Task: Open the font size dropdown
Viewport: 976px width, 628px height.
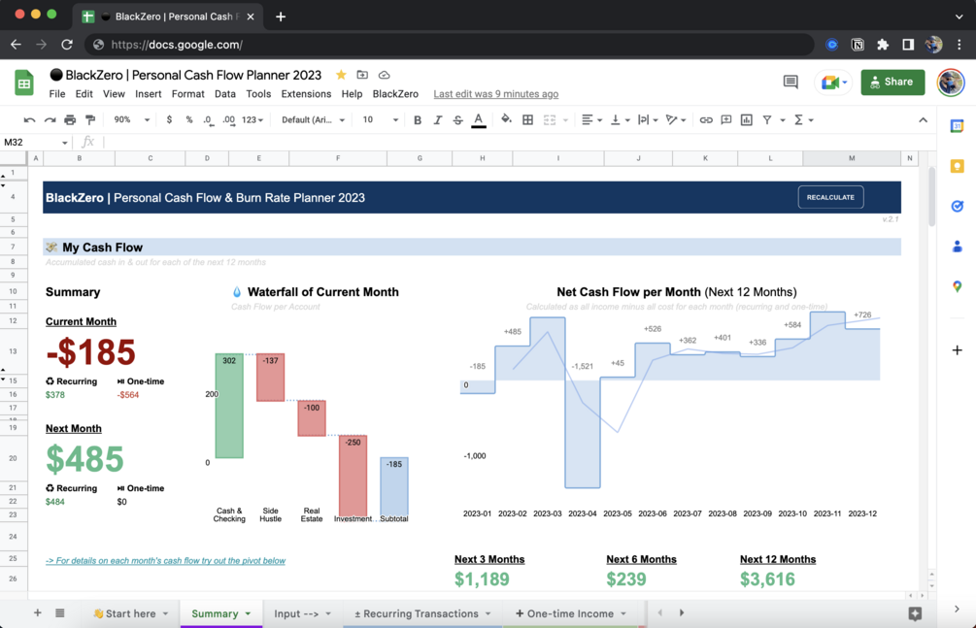Action: pos(380,120)
